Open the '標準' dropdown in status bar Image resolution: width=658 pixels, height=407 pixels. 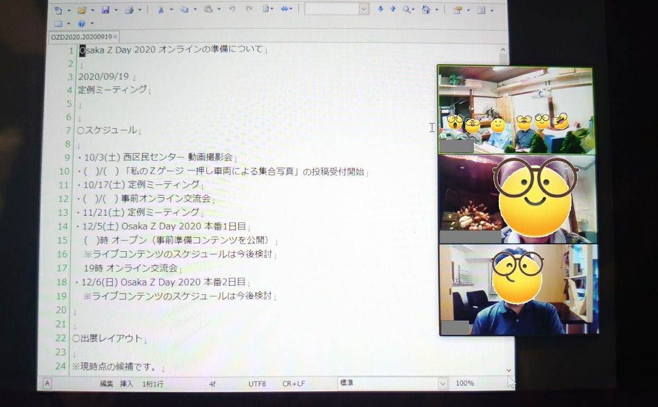pos(443,383)
